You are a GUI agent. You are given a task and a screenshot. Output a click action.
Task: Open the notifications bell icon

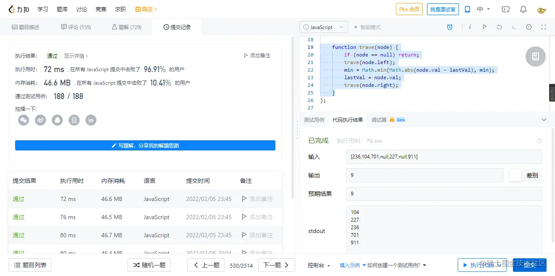[x=523, y=9]
